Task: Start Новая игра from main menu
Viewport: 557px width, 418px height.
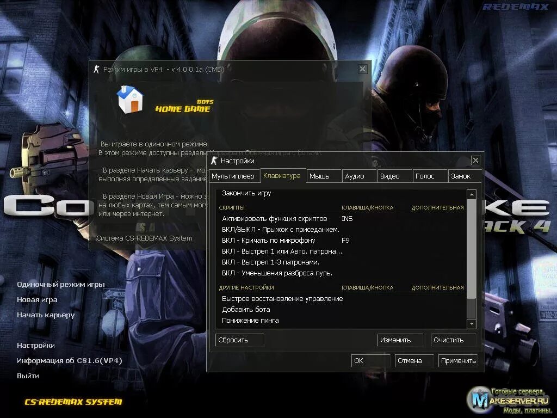Action: 37,300
